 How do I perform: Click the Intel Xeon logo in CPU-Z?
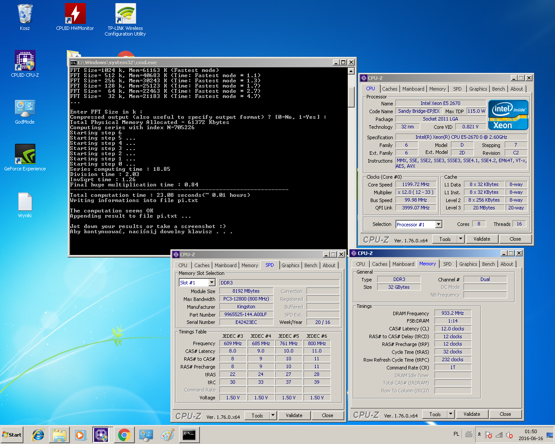coord(508,115)
